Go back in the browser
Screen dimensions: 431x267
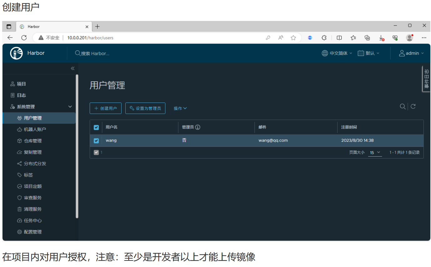coord(10,38)
